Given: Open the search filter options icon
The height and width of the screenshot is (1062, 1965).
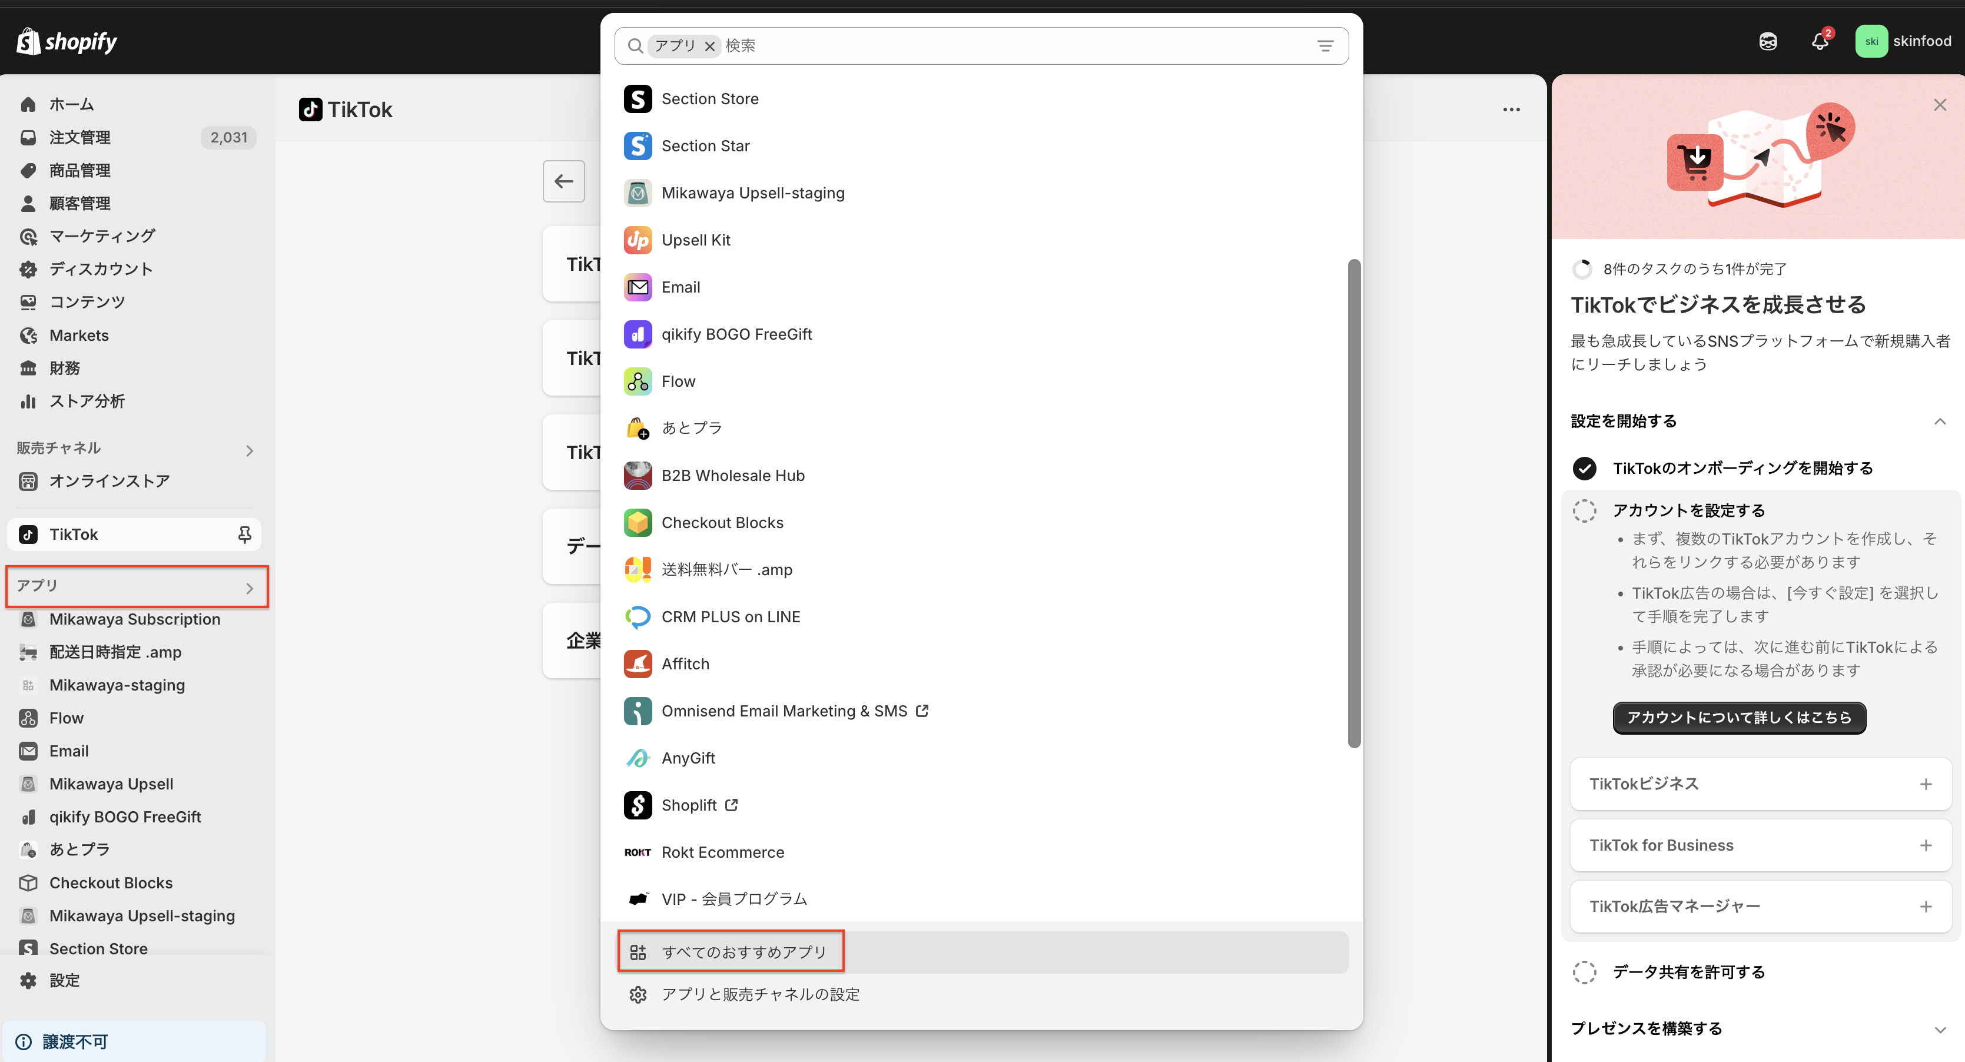Looking at the screenshot, I should [x=1326, y=47].
